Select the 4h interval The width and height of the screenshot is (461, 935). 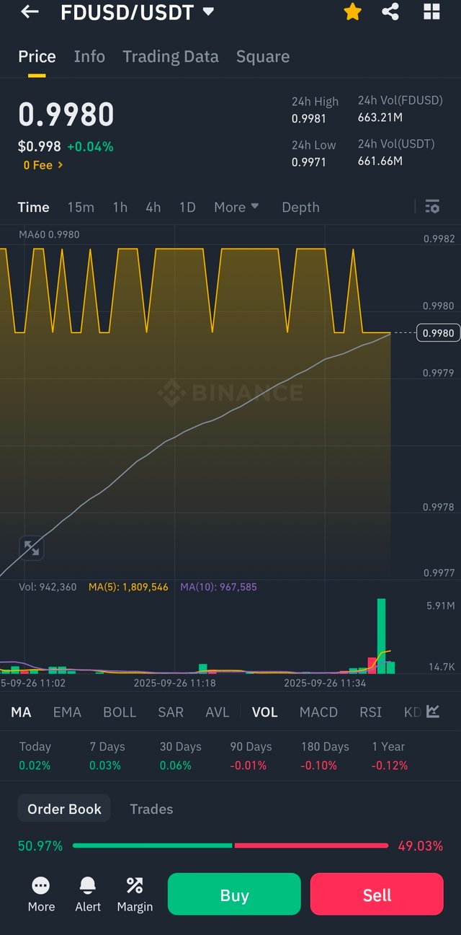tap(153, 207)
